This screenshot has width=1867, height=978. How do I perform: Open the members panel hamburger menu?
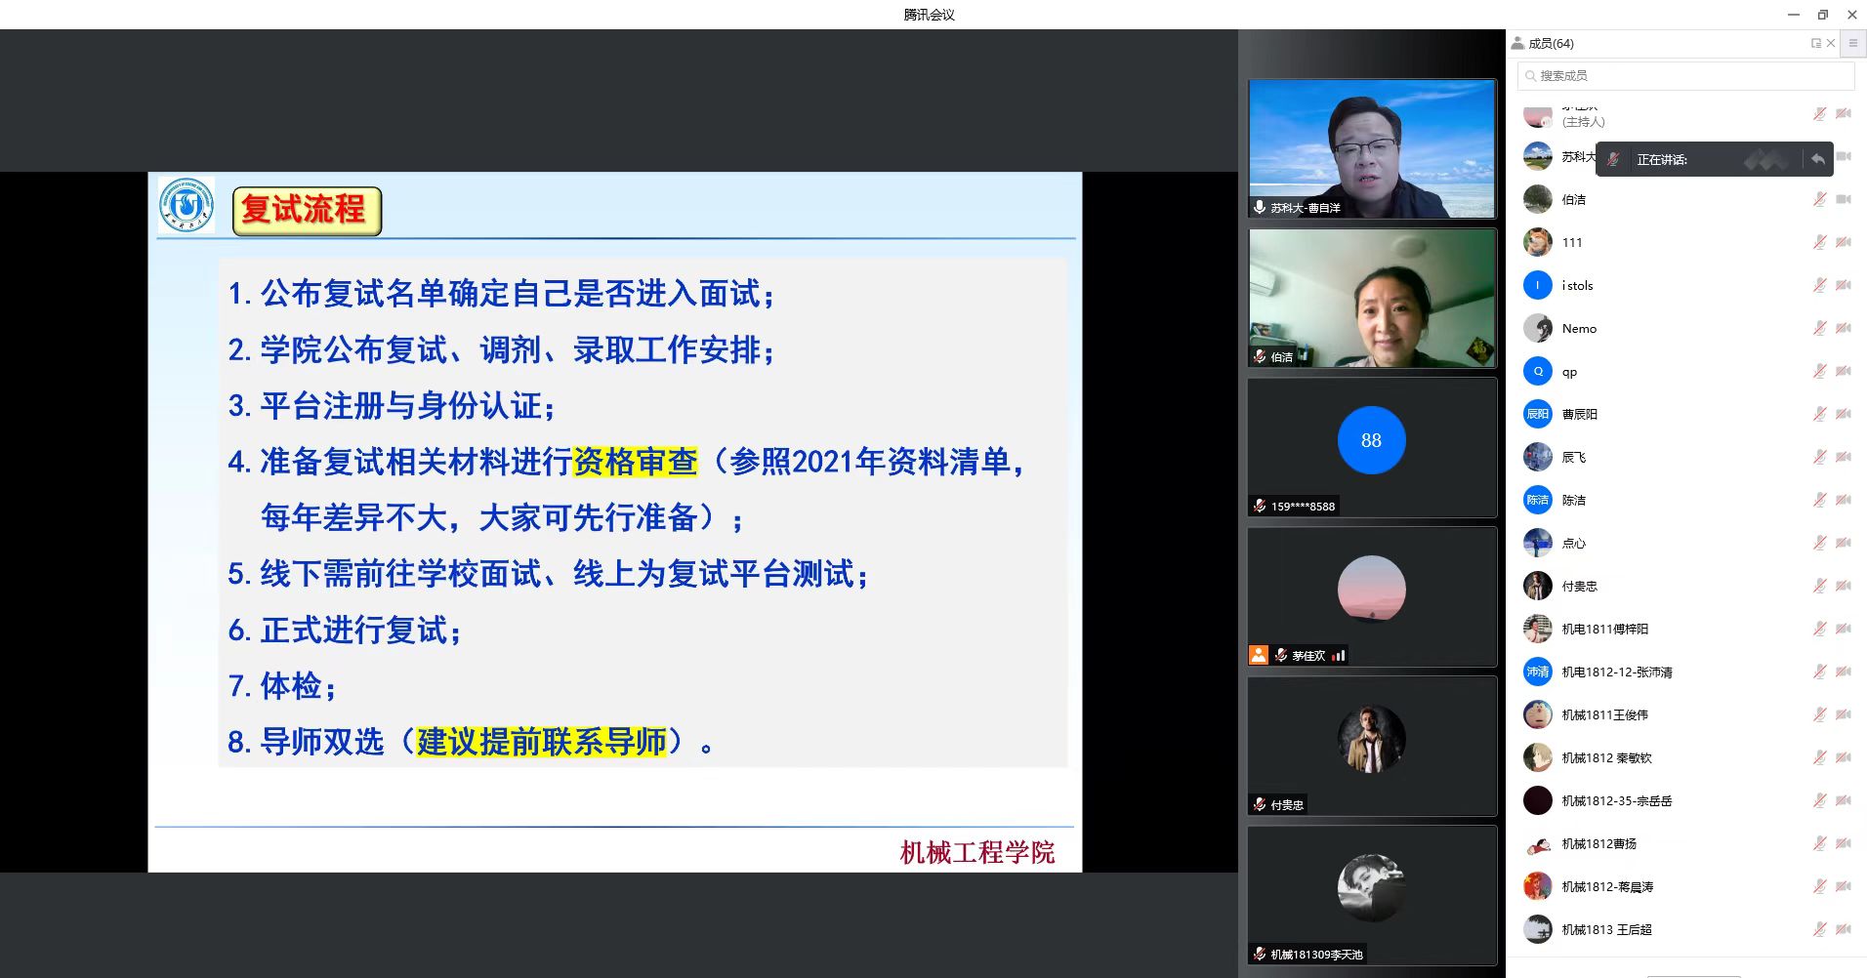point(1852,43)
